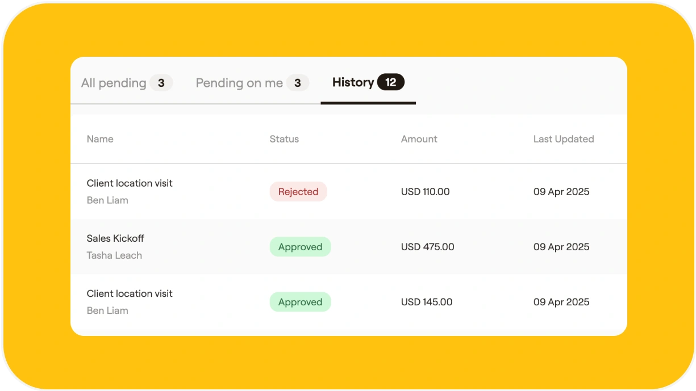Sort by the Amount column header

[x=419, y=139]
